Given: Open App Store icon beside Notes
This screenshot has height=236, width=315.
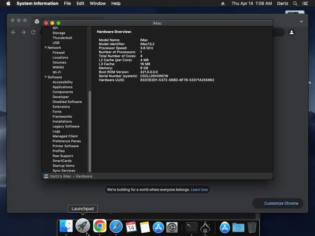Looking at the screenshot, I should point(158,227).
